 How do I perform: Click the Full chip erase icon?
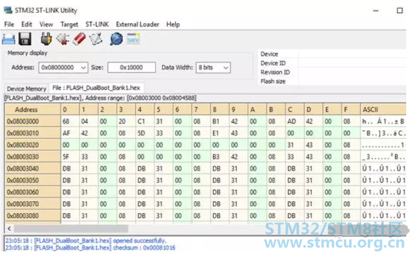(79, 39)
